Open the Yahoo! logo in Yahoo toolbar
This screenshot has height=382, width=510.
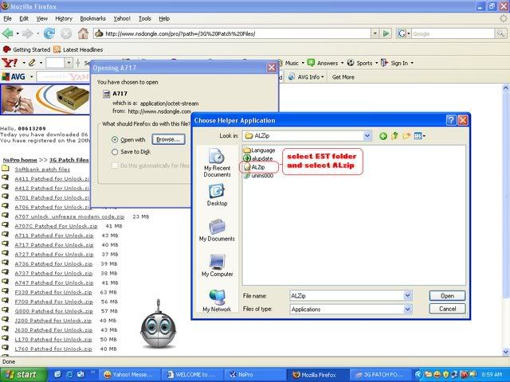pos(10,62)
